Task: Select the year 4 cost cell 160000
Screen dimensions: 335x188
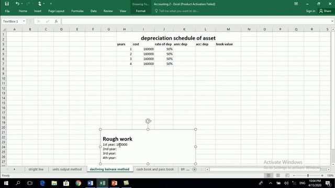Action: (x=143, y=64)
